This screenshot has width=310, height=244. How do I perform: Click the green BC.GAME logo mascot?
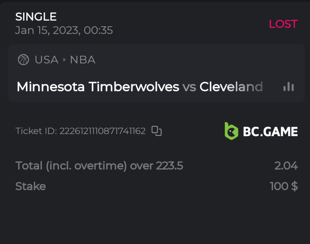pos(231,131)
